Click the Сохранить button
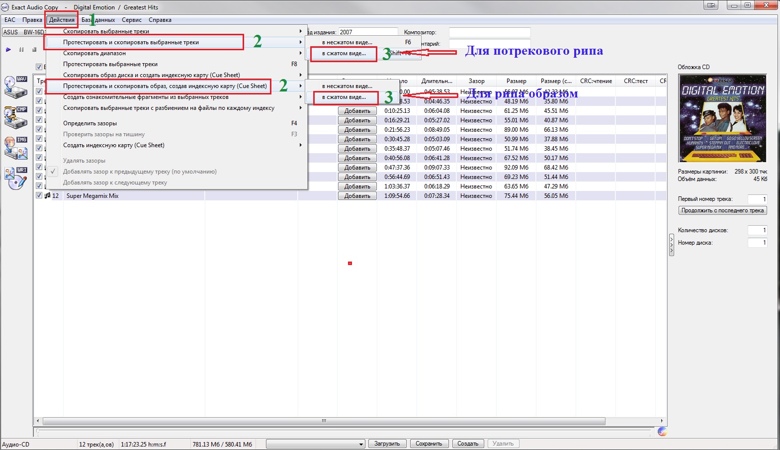This screenshot has width=780, height=450. [429, 444]
